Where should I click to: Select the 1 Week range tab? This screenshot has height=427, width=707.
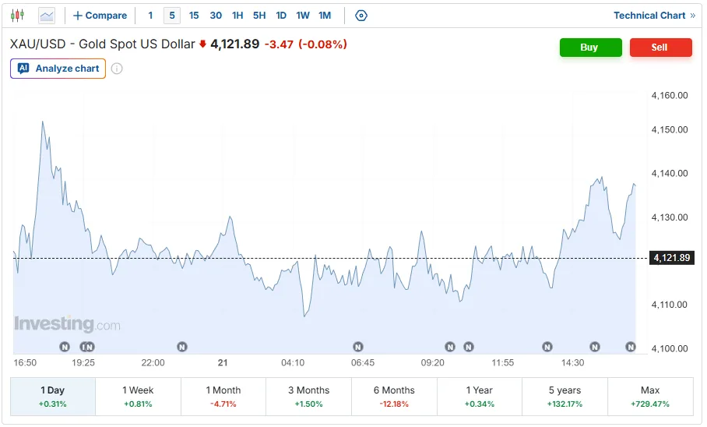pos(138,397)
